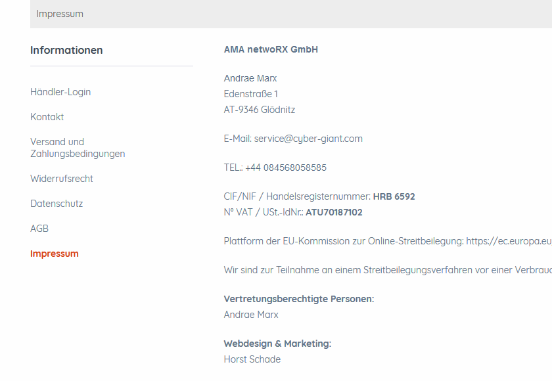Select Datenschutz in the sidebar
The image size is (552, 381).
[57, 204]
